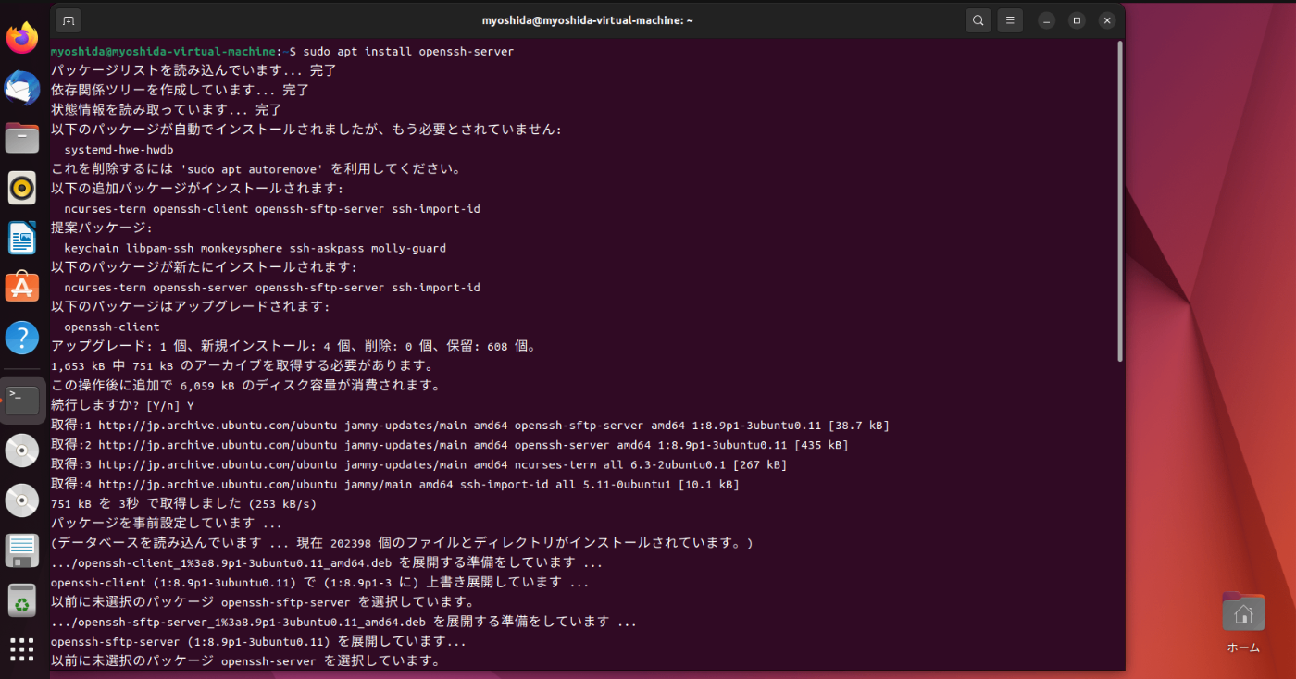Click the window title myoshida@myoshida-virtual-machine
The width and height of the screenshot is (1296, 679).
coord(587,19)
